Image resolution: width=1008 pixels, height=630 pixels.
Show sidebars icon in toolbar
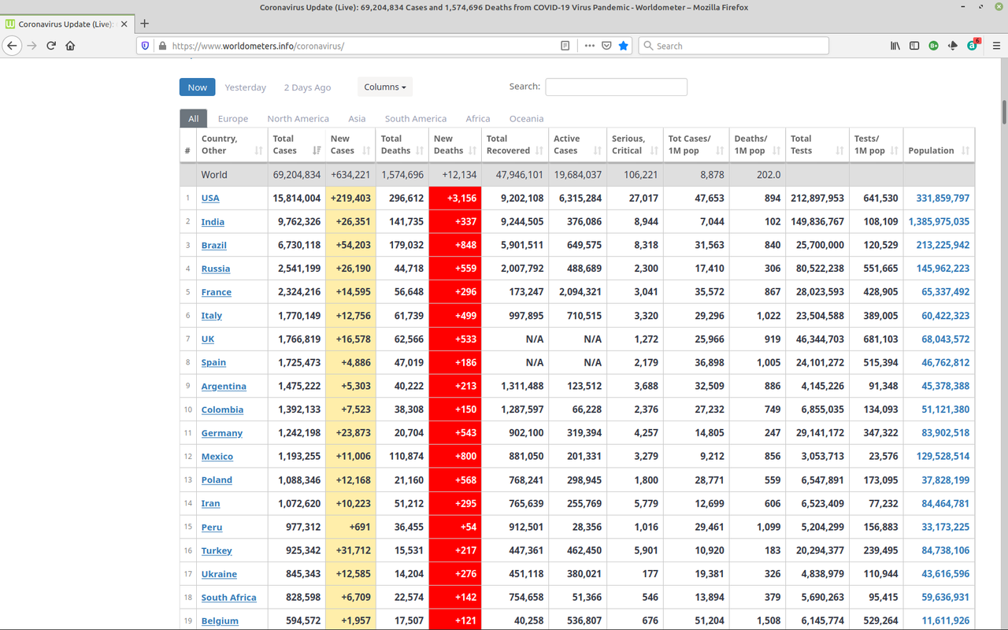pyautogui.click(x=914, y=46)
